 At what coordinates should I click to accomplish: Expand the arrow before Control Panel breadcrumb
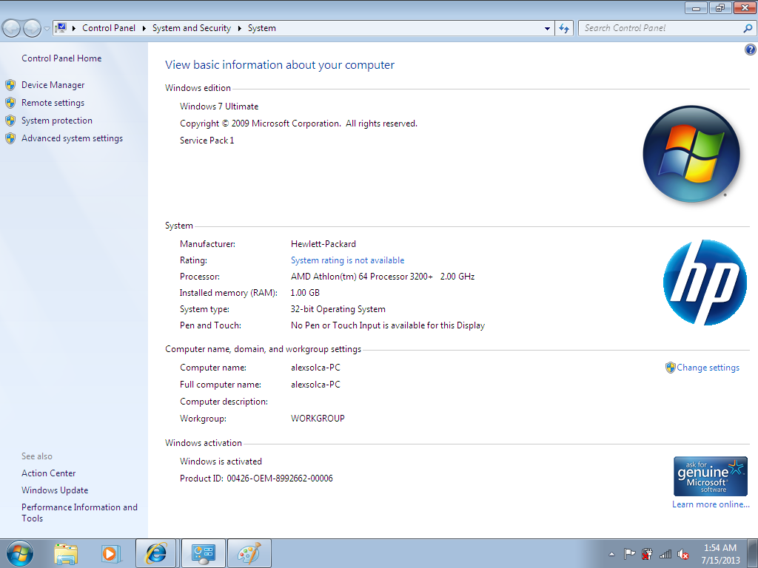[x=74, y=29]
